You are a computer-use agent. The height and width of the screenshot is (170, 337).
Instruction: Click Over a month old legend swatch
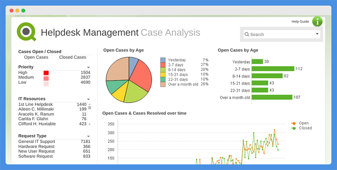click(163, 84)
